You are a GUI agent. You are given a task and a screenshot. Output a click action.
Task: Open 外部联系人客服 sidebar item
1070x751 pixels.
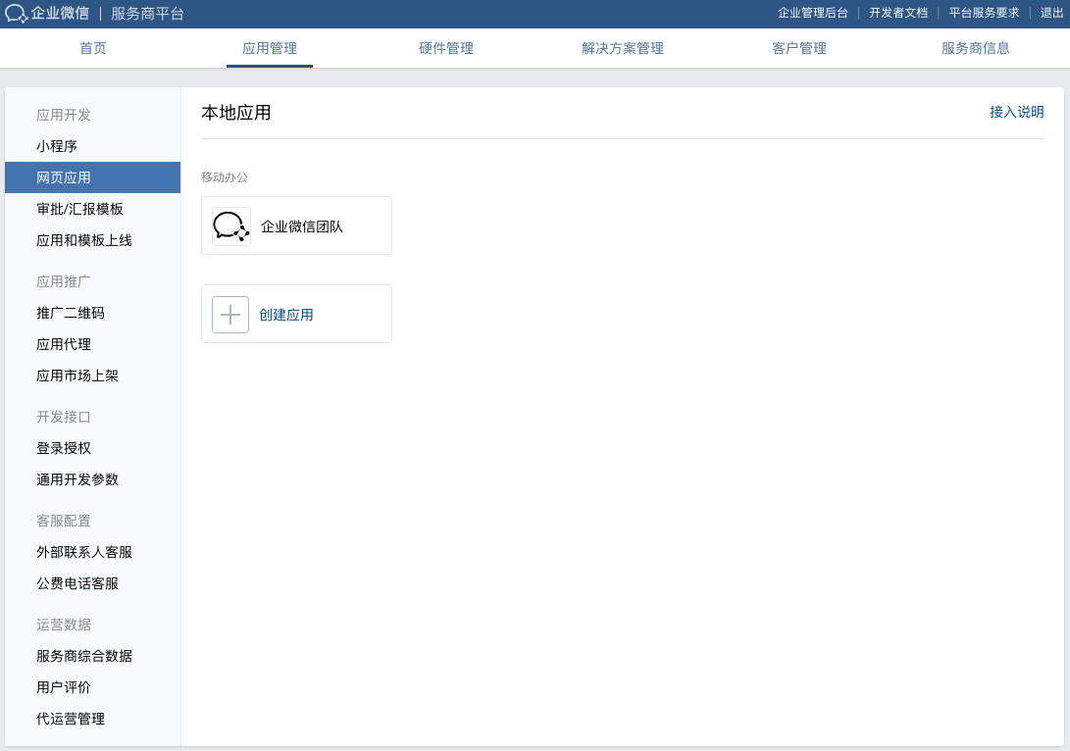click(93, 552)
